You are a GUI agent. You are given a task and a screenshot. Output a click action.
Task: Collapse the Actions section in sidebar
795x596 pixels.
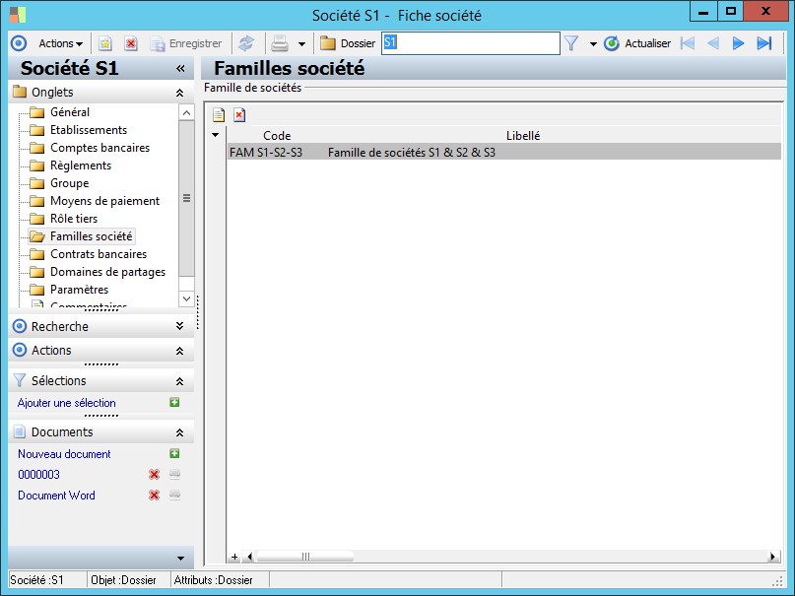tap(179, 351)
